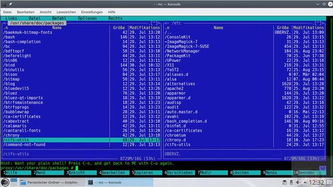This screenshot has width=333, height=187.
Task: Click the right panel Name column header
Action: point(219,28)
